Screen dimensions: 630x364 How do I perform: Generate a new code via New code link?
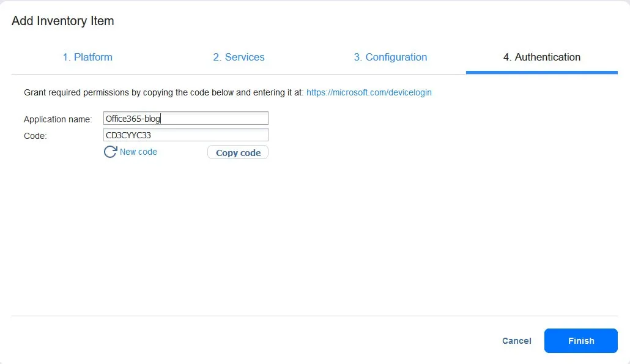pyautogui.click(x=138, y=152)
